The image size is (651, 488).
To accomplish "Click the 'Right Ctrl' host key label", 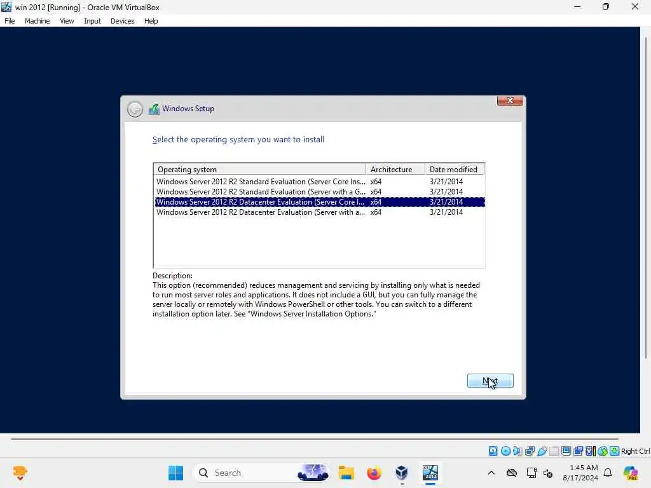I will [x=636, y=451].
